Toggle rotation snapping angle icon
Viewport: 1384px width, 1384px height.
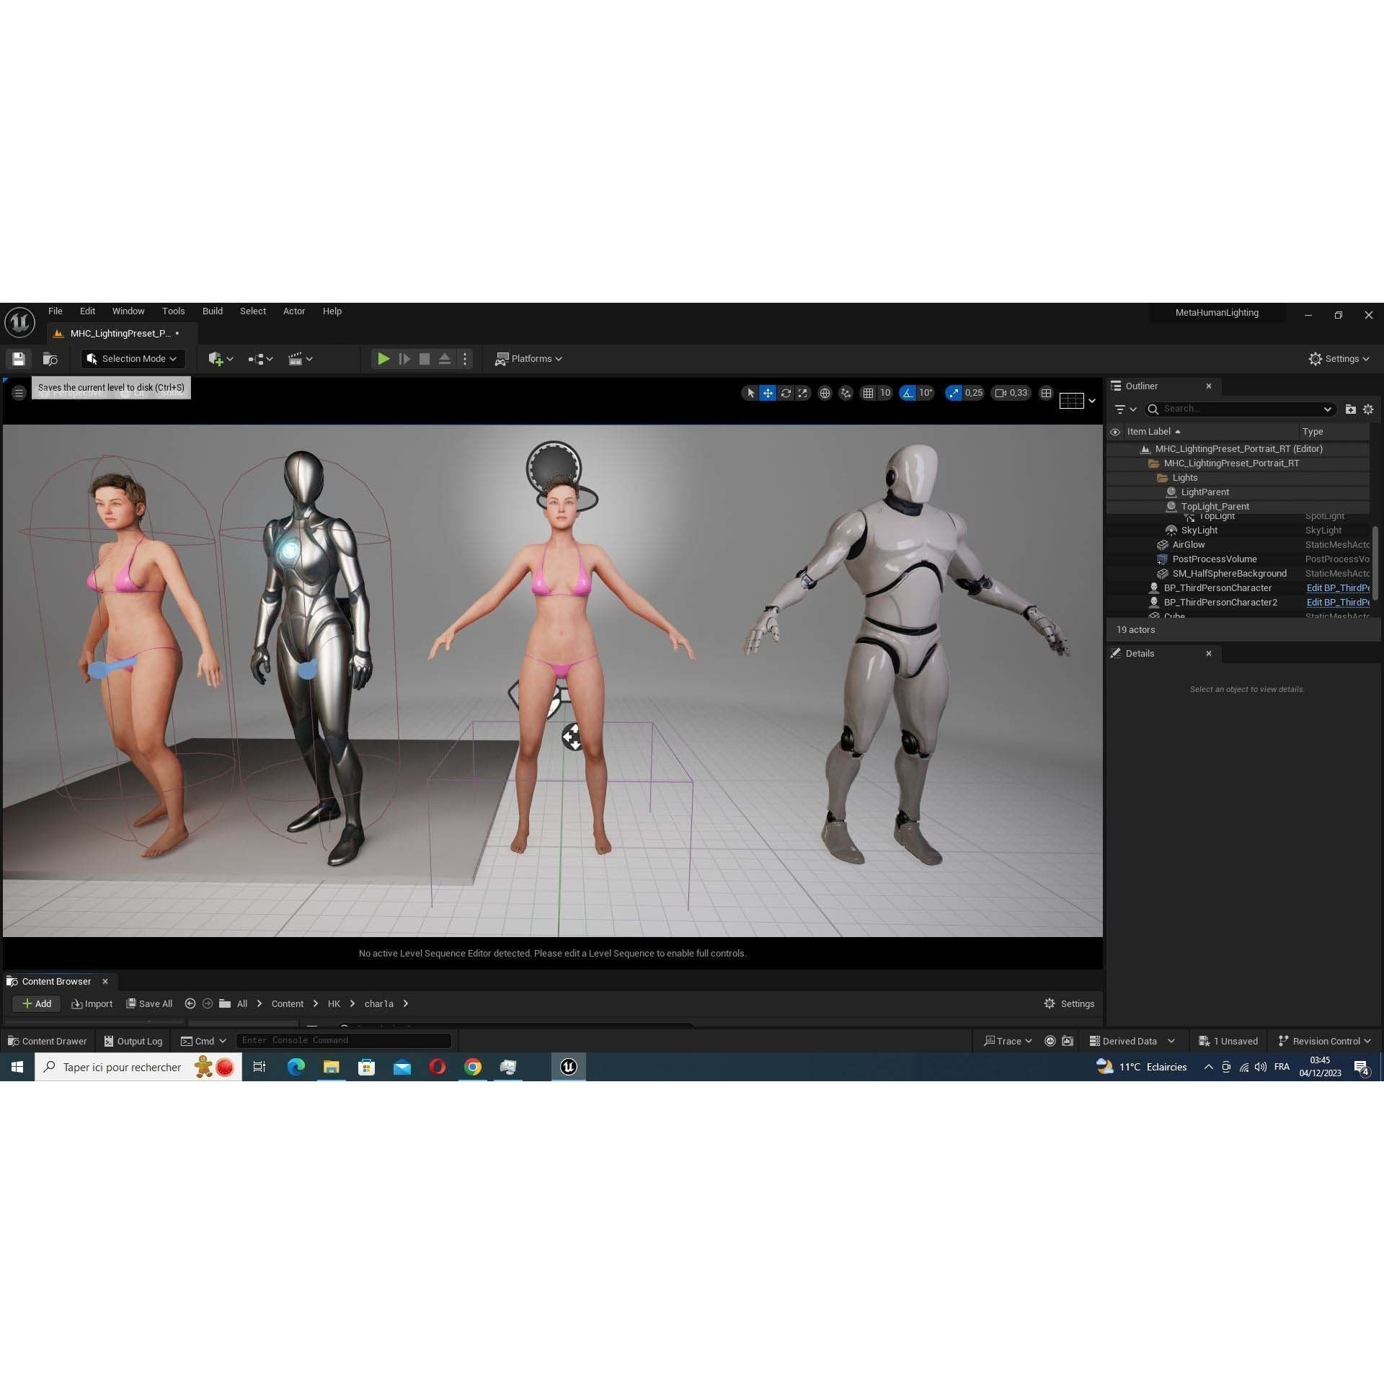point(908,393)
